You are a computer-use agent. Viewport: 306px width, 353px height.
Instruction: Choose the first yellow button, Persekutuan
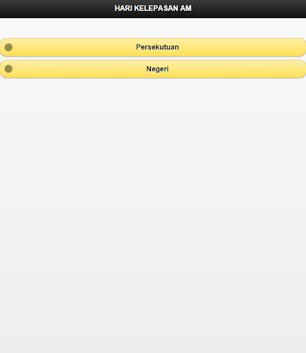tap(153, 48)
